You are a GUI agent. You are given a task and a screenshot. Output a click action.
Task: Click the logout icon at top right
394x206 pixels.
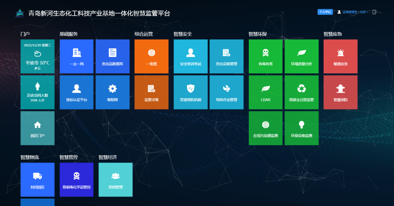[374, 12]
